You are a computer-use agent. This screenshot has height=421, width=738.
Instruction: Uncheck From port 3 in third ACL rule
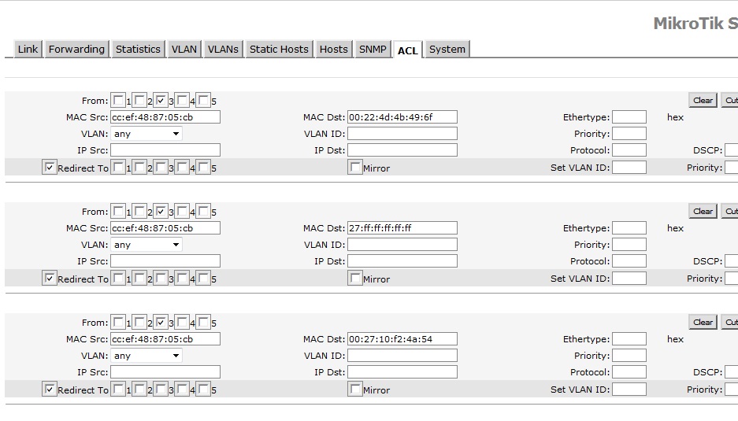[161, 322]
